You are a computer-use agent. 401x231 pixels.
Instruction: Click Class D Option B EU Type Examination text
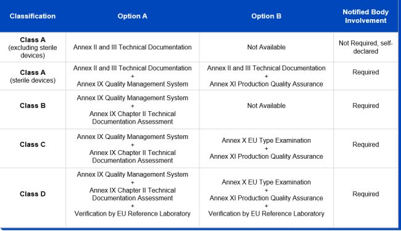point(267,182)
